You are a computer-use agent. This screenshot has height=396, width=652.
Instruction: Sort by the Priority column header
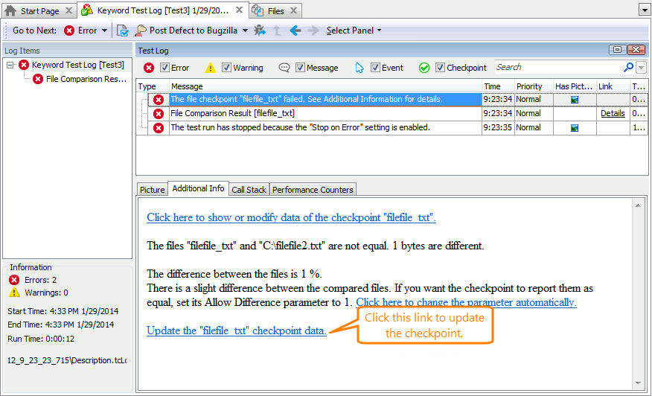pyautogui.click(x=534, y=86)
